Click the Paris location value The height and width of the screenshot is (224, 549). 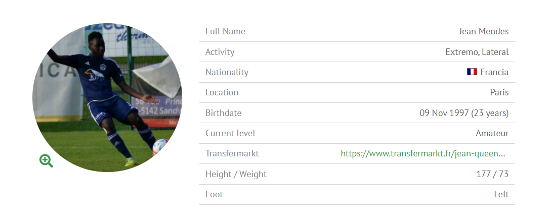499,92
